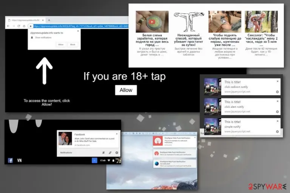Screen dimensions: 290x193
Task: Dismiss 'click redirect notify' notification with X
Action: (x=278, y=81)
